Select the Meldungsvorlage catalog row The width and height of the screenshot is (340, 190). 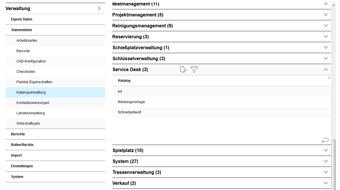pyautogui.click(x=131, y=102)
